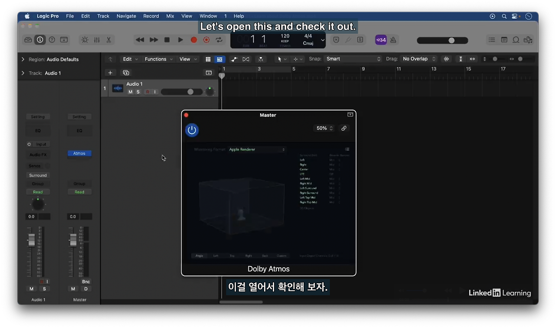Toggle the purple 1234 Count-in button

click(x=381, y=40)
